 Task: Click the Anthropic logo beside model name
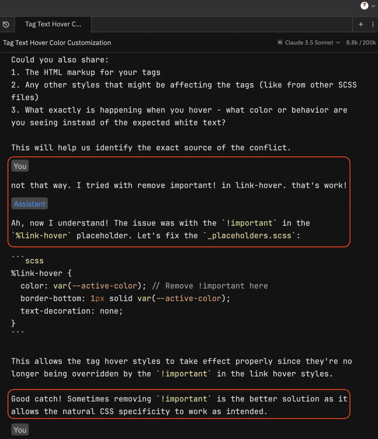click(280, 43)
